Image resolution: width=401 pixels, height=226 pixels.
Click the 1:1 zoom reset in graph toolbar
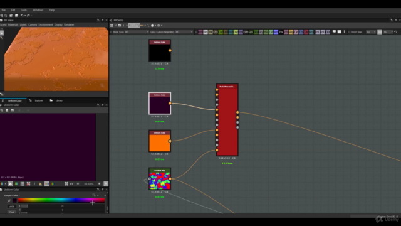pos(115,25)
